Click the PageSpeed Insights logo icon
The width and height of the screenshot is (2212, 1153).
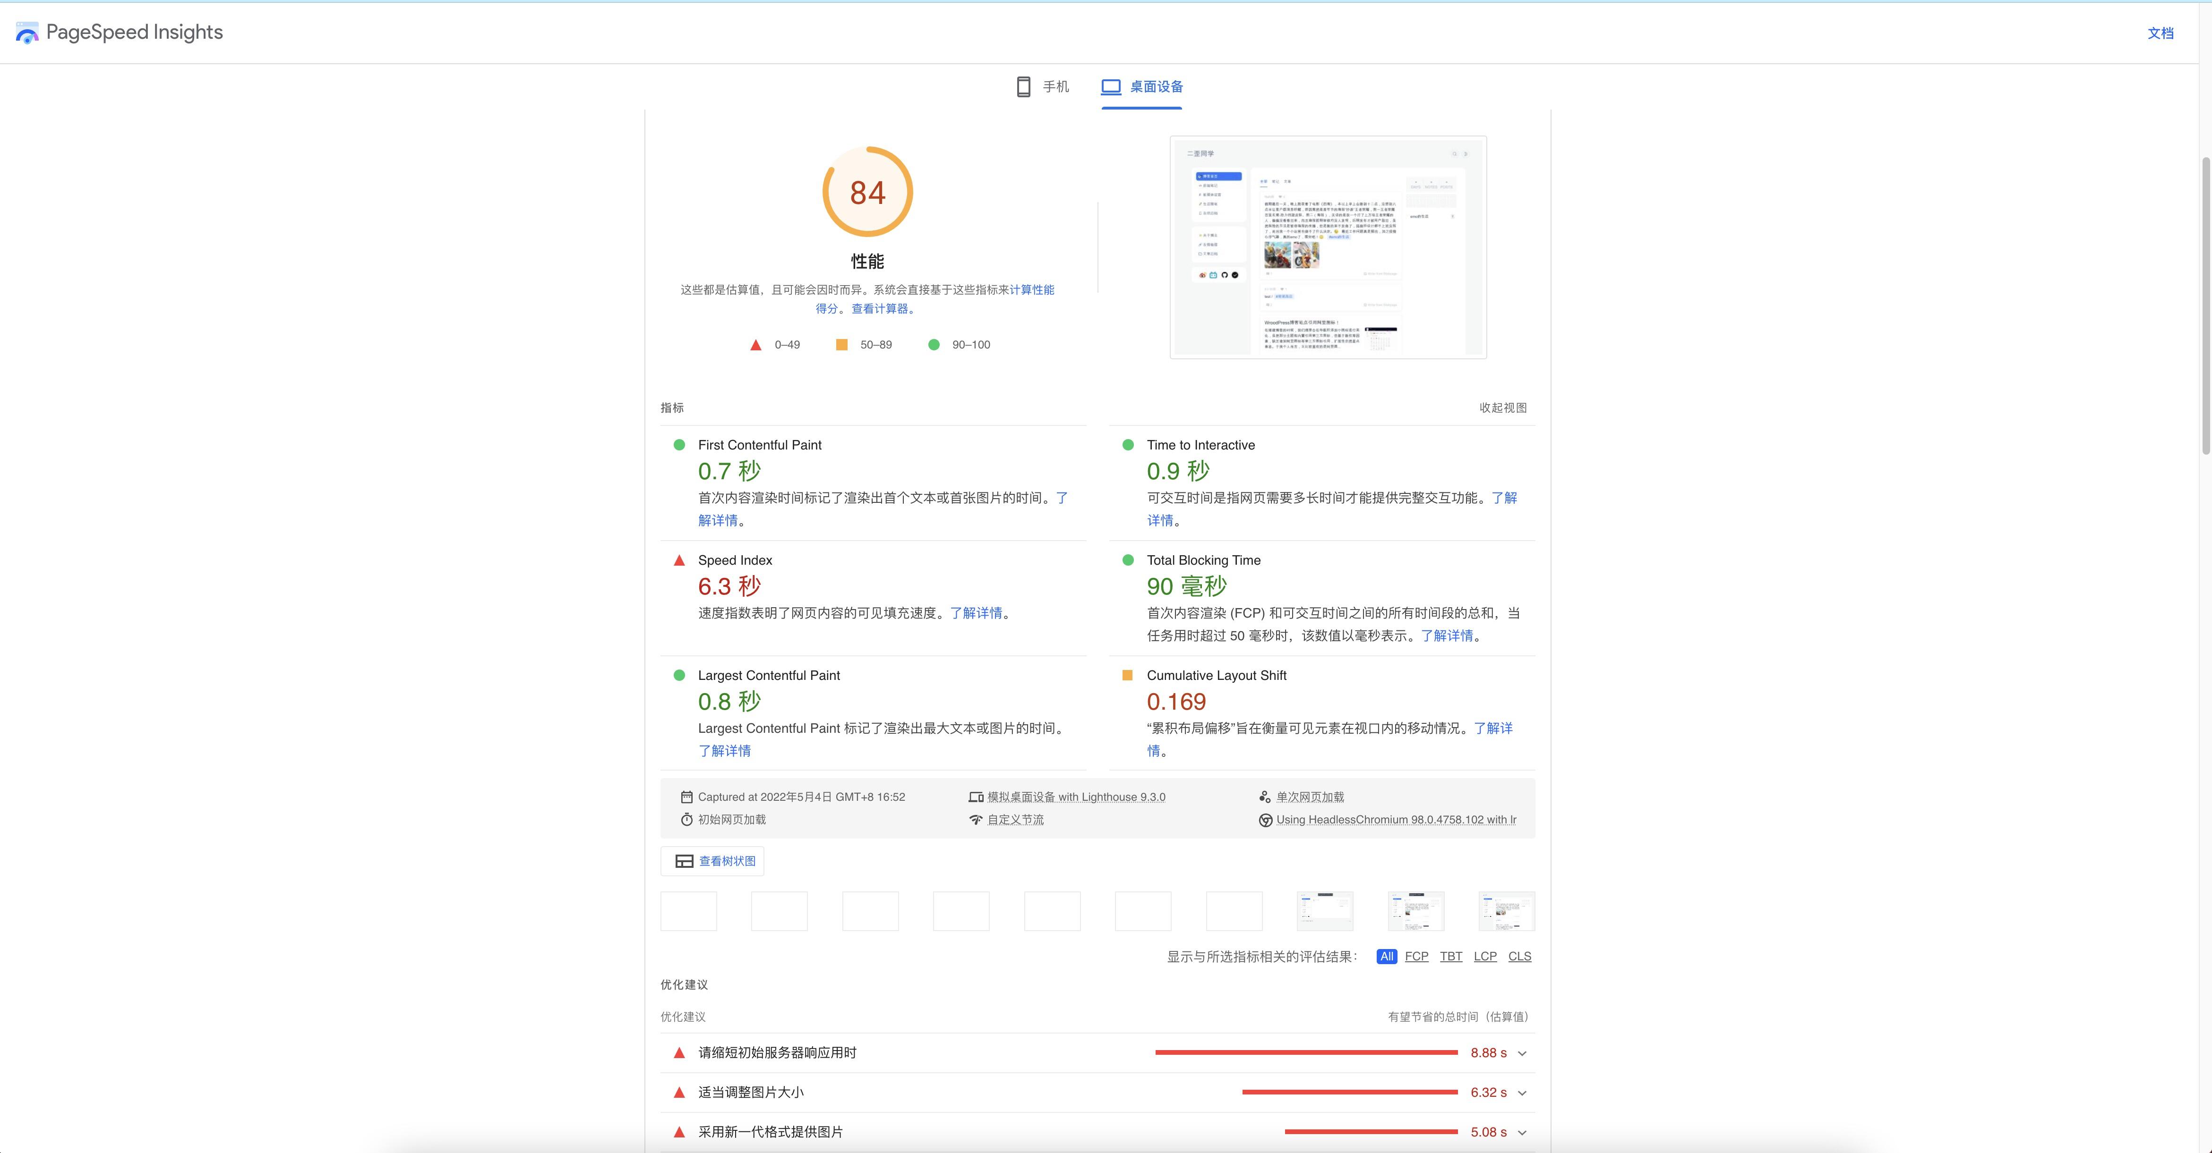click(26, 33)
